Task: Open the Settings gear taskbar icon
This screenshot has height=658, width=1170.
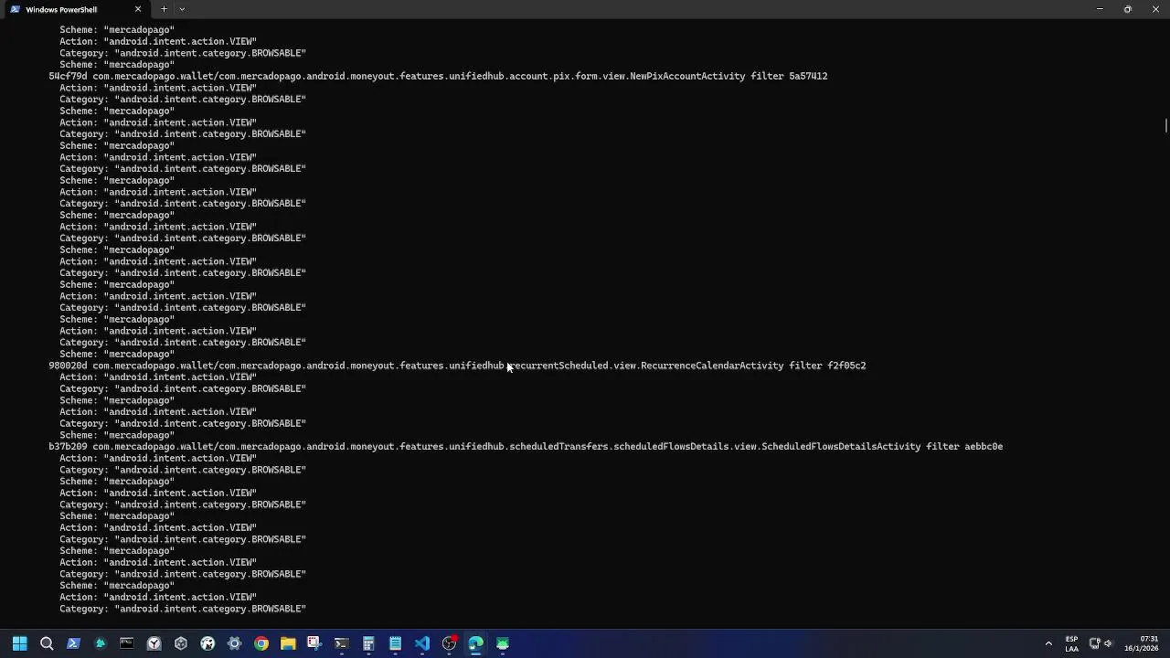Action: pos(234,643)
